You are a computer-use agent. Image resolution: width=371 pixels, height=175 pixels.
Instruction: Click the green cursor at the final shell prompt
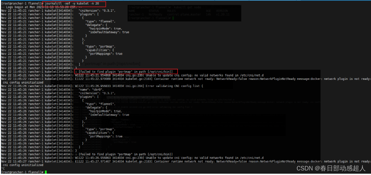tap(46, 172)
